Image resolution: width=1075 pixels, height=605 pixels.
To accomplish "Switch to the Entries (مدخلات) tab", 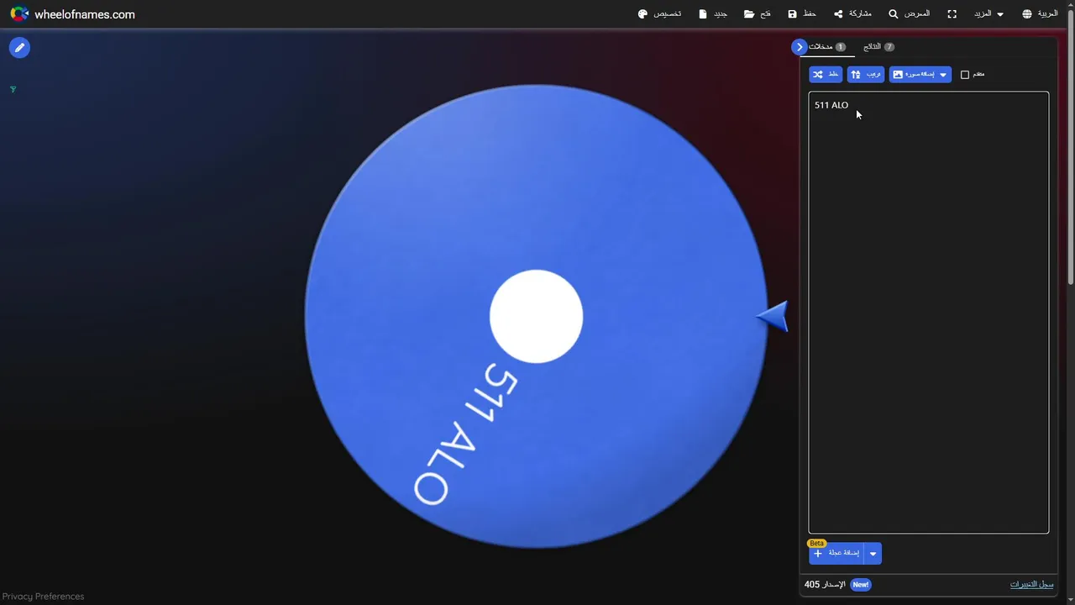I will 826,47.
